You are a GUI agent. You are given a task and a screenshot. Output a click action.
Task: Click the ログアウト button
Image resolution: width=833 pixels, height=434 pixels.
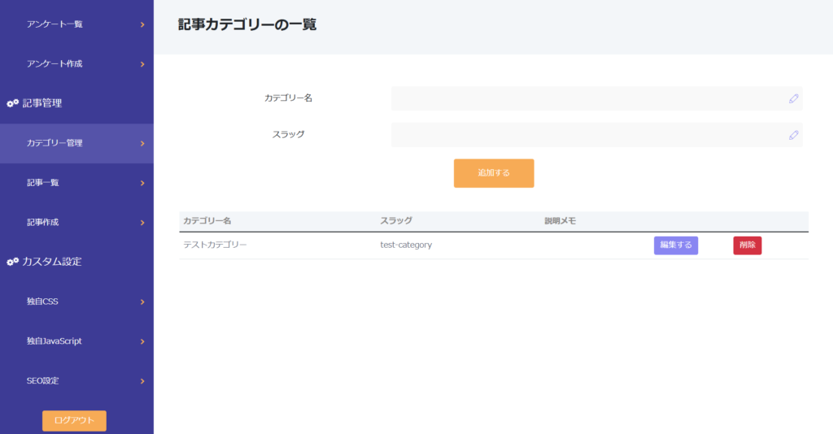click(x=74, y=421)
